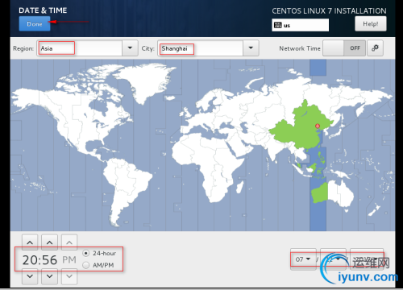
Task: Open the Help! button
Action: [371, 24]
